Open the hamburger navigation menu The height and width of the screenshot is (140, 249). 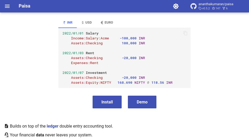7,6
